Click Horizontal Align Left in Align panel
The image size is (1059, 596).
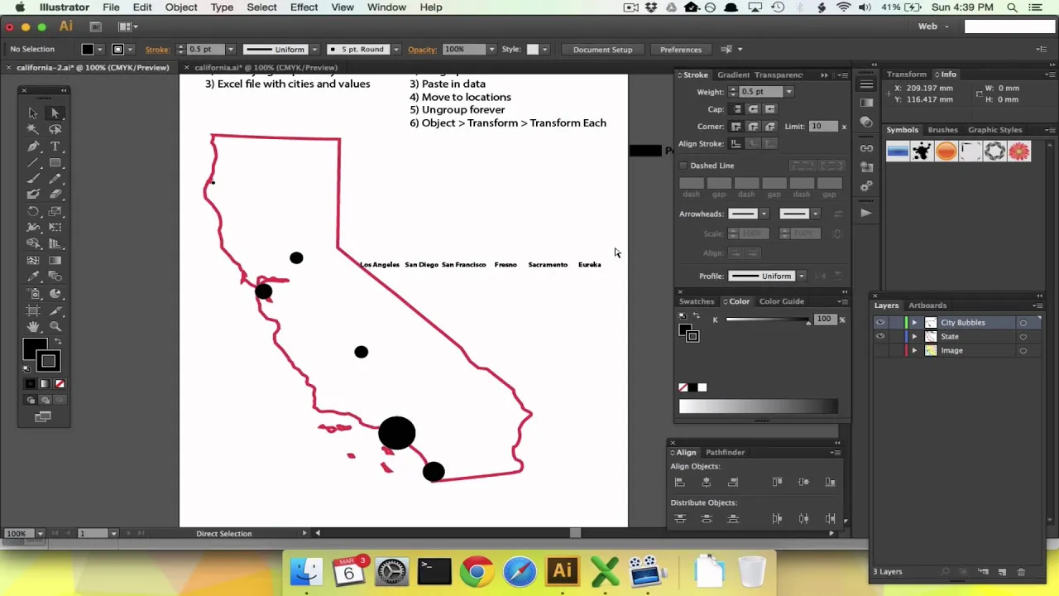coord(680,482)
